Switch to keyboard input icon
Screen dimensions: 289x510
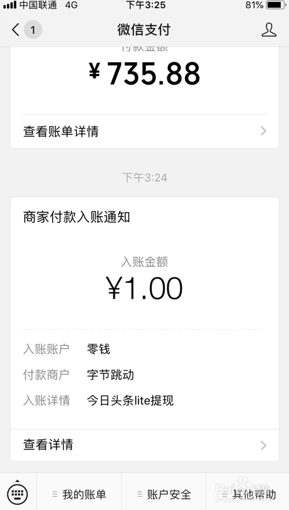[18, 494]
